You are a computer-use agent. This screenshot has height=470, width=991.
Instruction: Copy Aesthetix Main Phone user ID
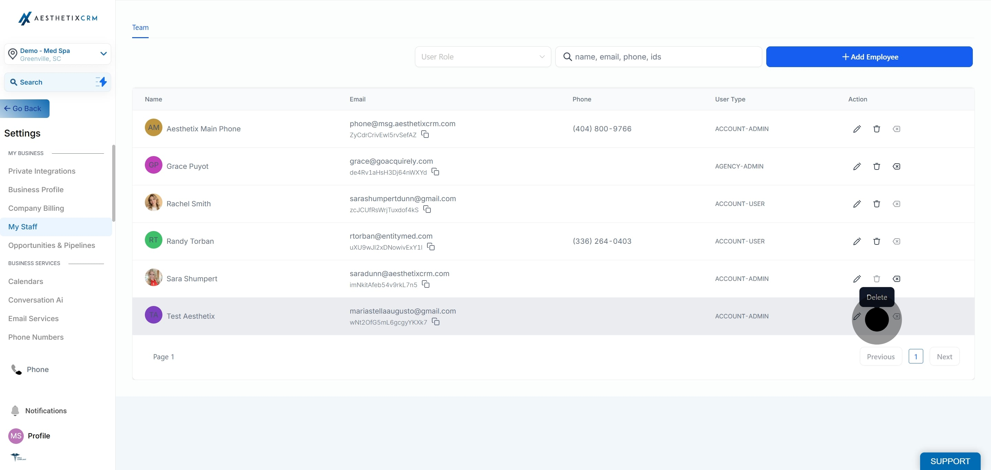425,134
